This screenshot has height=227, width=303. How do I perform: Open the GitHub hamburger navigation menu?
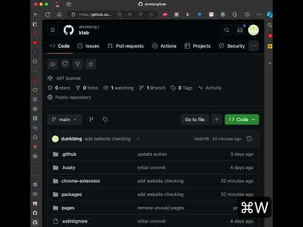[52, 30]
